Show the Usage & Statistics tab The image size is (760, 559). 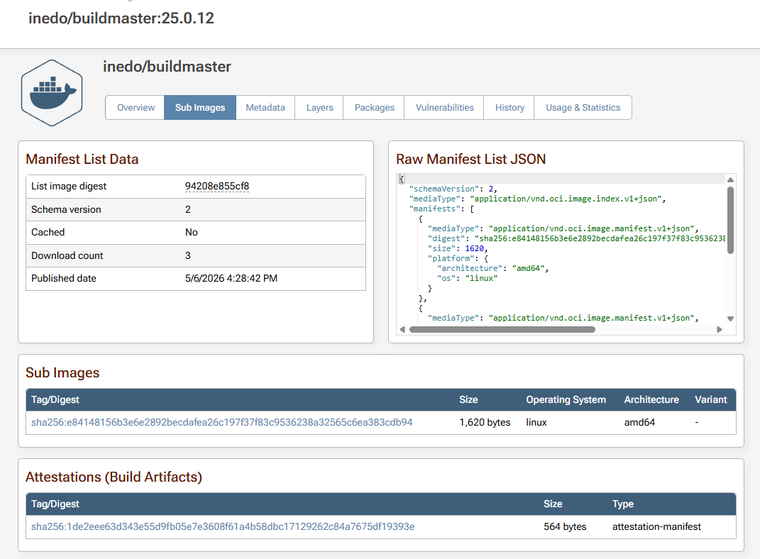click(x=583, y=108)
